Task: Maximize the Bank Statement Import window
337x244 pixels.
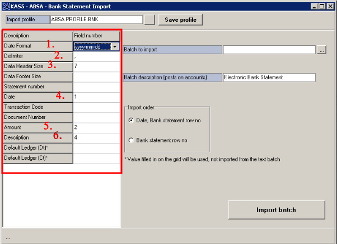Action: pos(322,7)
